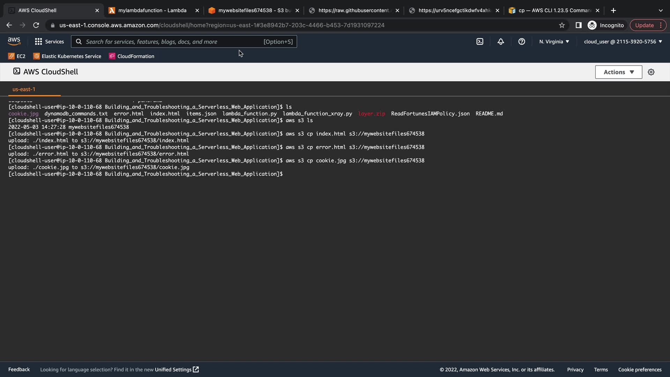Open the CloudFormation shortcut

[132, 56]
